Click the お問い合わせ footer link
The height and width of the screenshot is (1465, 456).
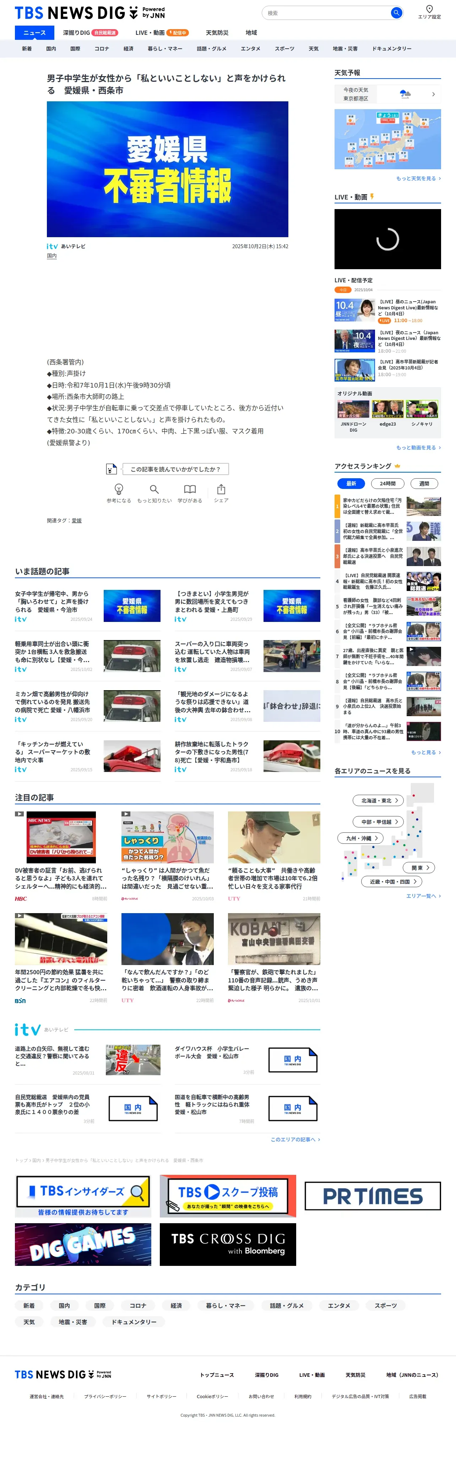pos(261,1396)
